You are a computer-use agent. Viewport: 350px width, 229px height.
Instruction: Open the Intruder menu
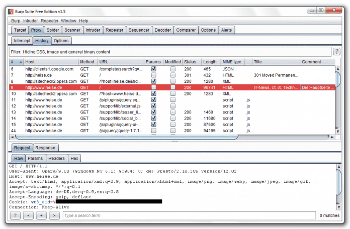31,21
